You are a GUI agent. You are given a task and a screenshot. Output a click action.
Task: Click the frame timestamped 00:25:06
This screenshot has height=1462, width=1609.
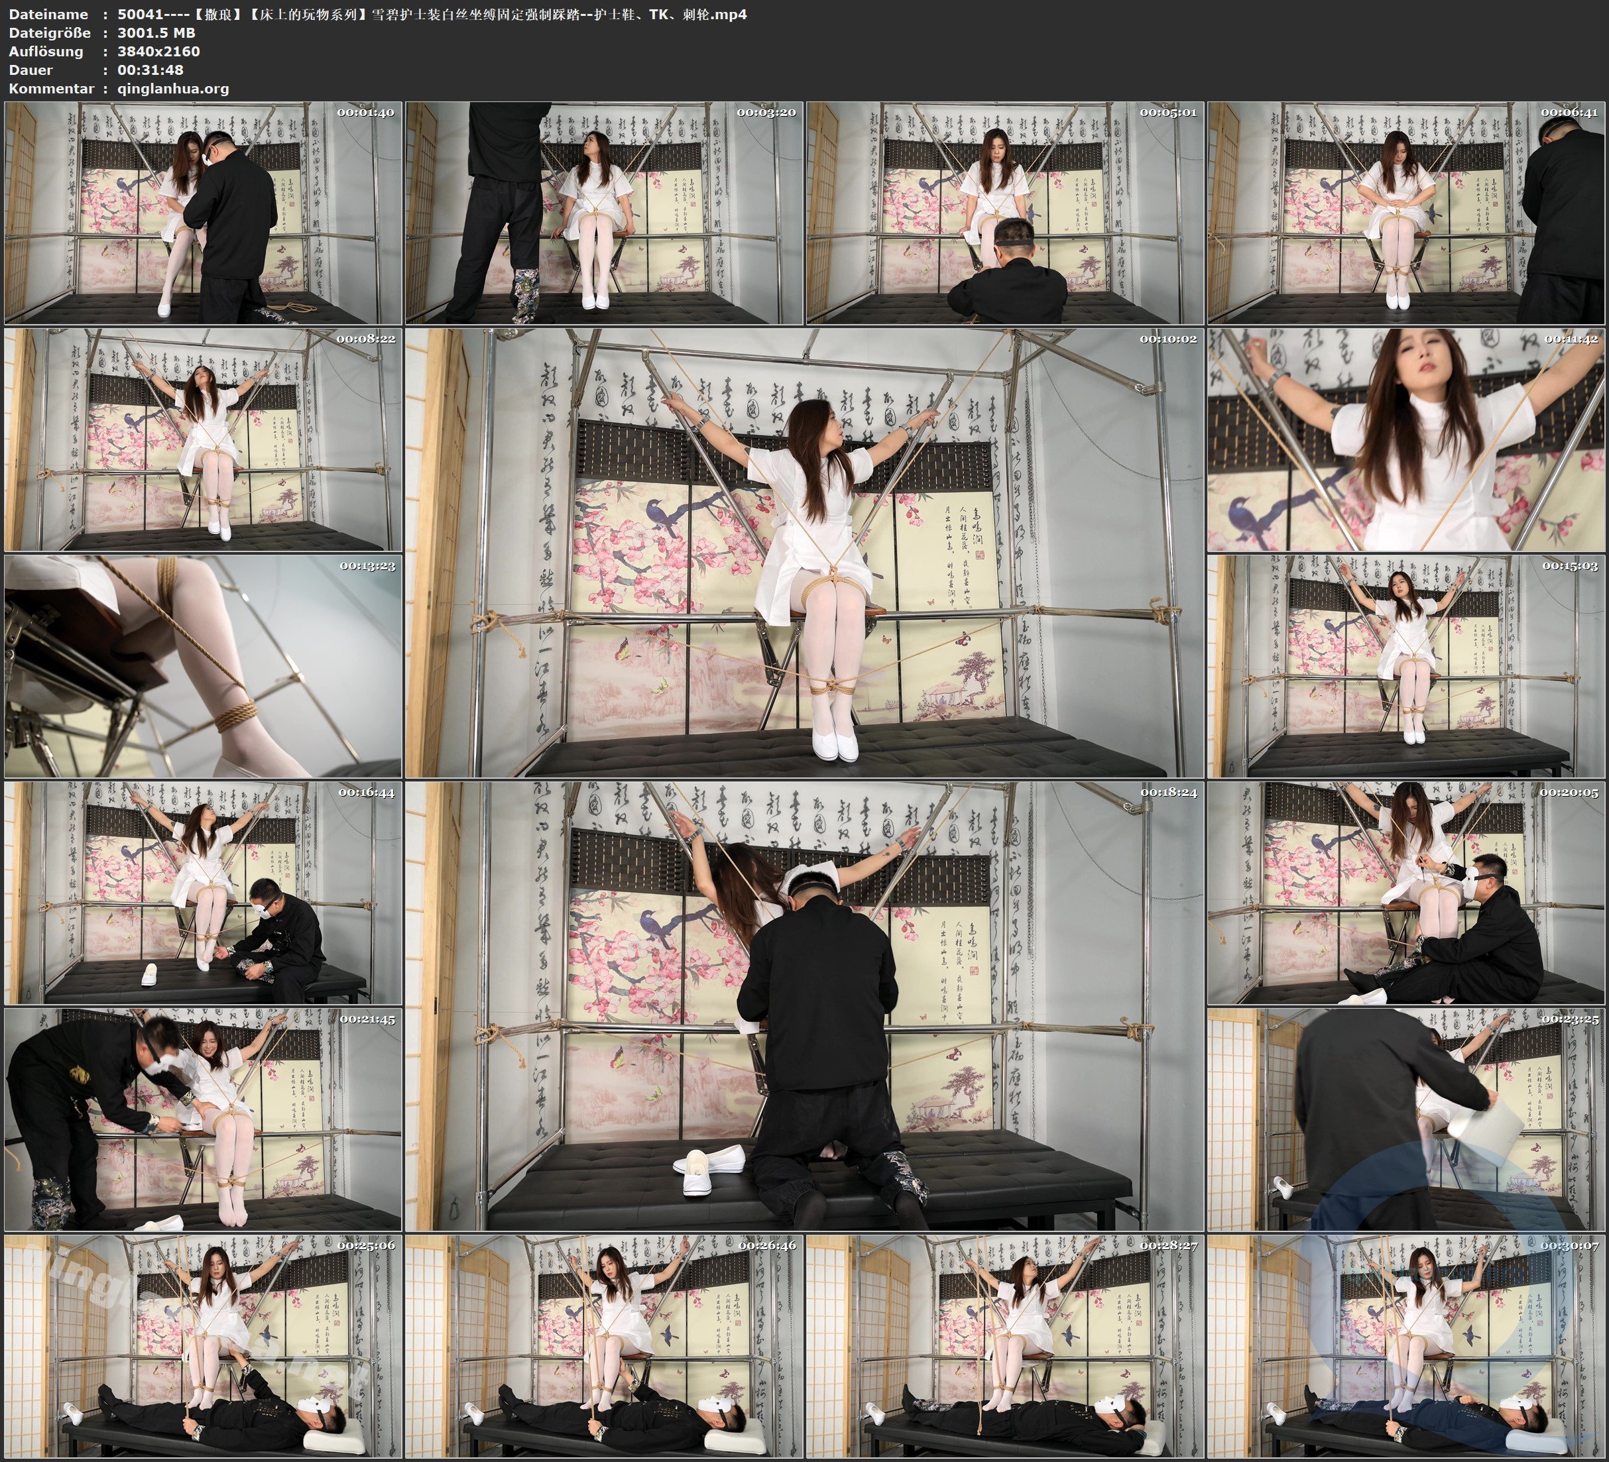[203, 1346]
